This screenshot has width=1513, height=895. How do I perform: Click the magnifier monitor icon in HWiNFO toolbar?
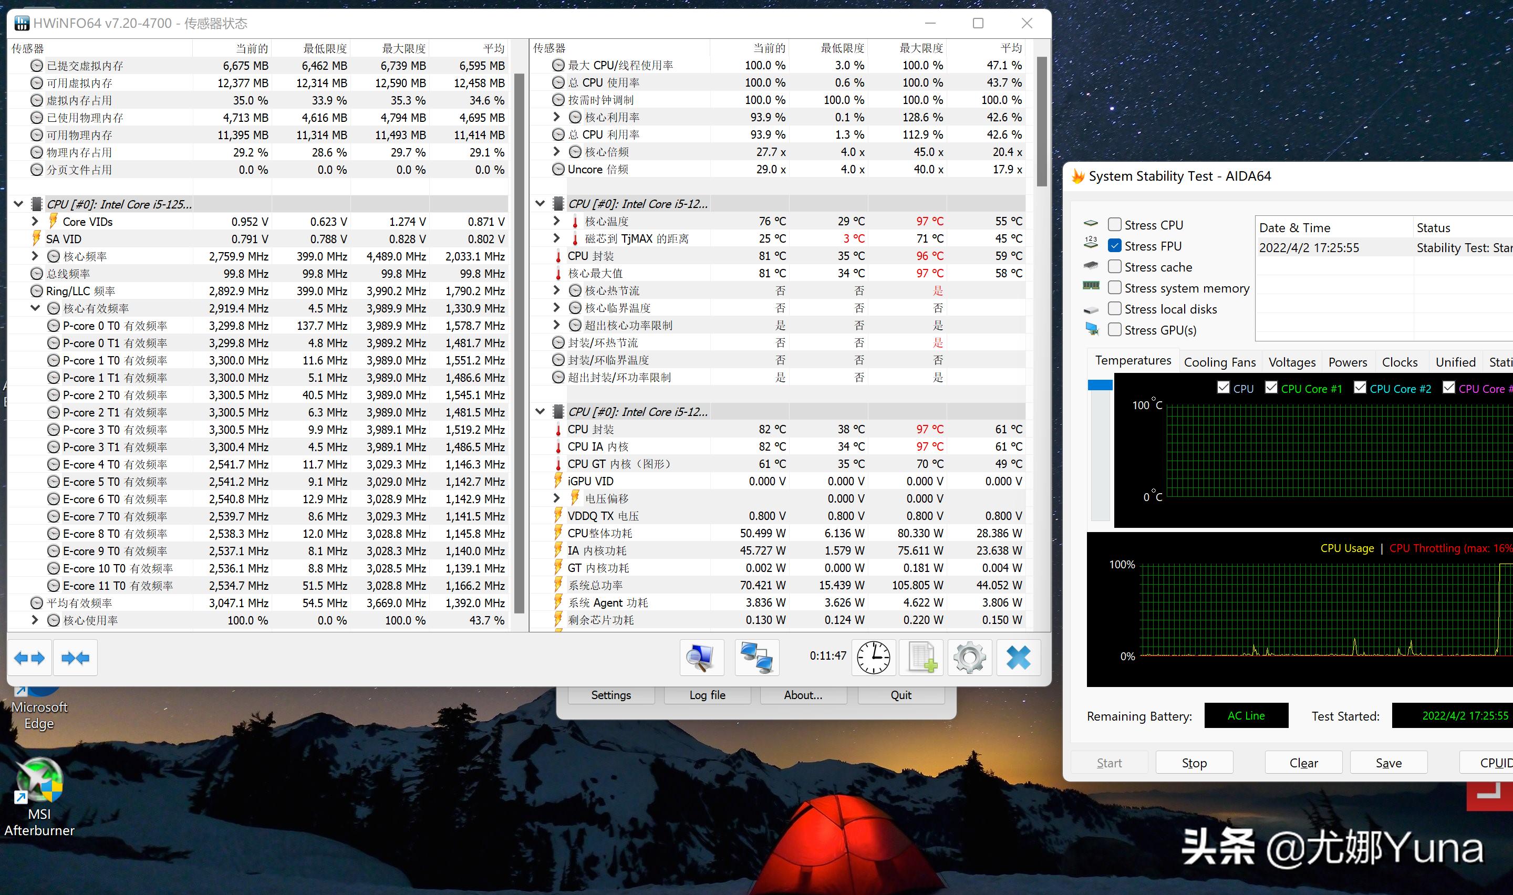click(701, 658)
